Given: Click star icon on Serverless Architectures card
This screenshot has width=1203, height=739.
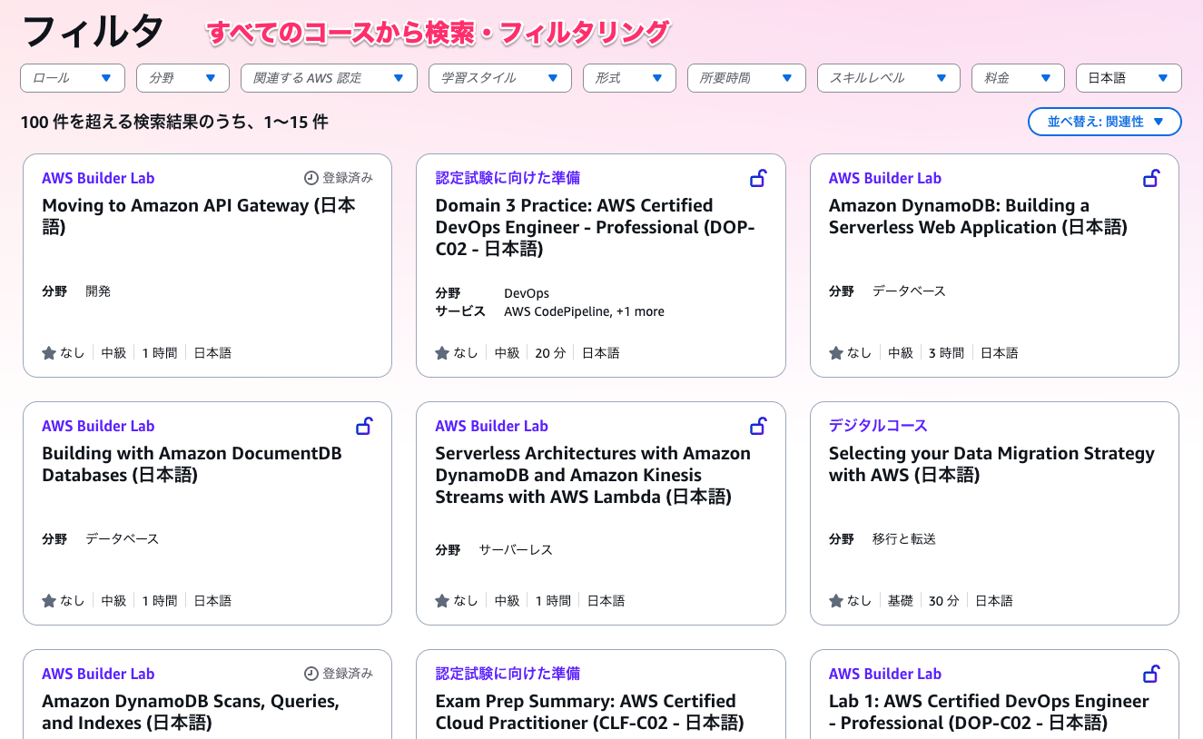Looking at the screenshot, I should pos(442,600).
